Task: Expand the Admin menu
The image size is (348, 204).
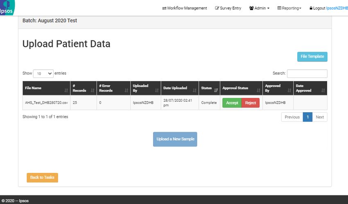Action: pos(259,8)
